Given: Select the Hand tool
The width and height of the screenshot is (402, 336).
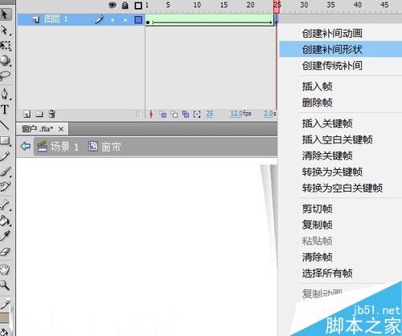Looking at the screenshot, I should click(5, 270).
